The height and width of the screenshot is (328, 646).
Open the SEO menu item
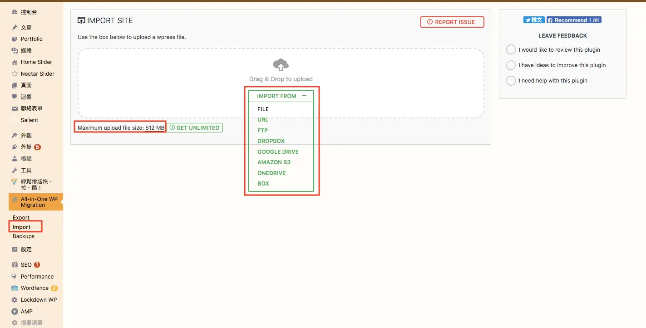tap(26, 265)
